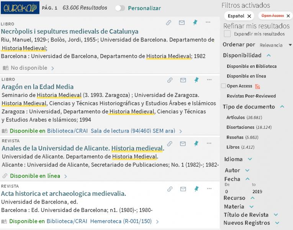Click the 63.606 Resultados count
This screenshot has height=230, width=293.
85,8
